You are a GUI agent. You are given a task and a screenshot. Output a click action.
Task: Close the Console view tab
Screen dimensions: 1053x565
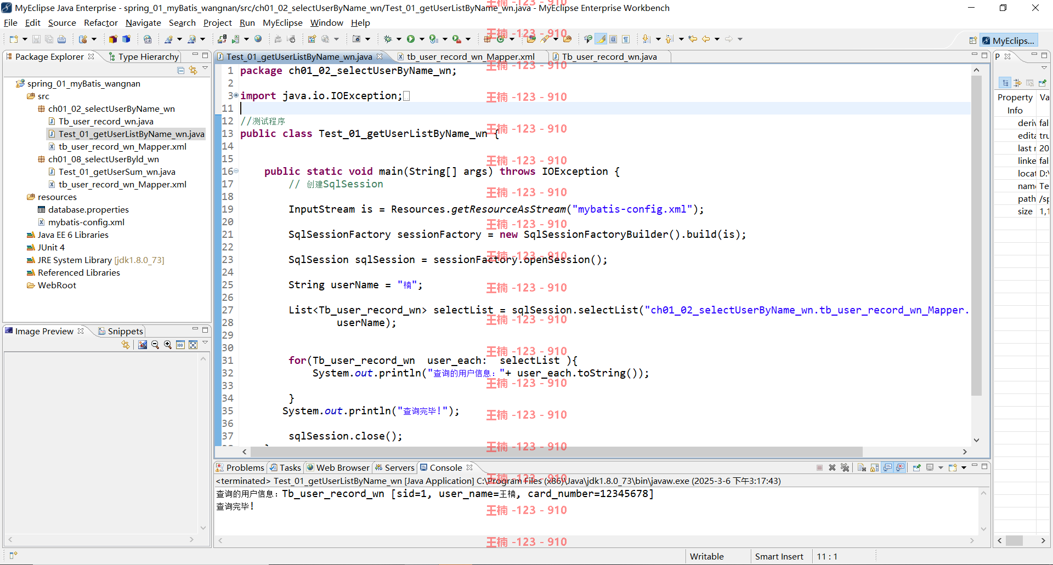tap(469, 467)
